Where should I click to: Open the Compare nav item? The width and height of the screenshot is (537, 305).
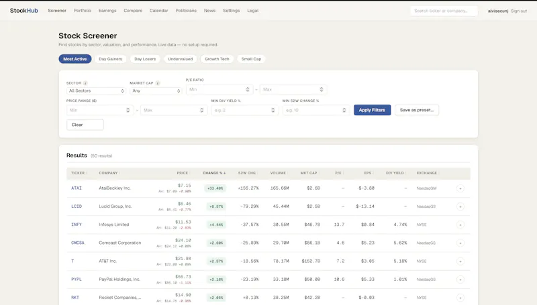click(x=133, y=11)
